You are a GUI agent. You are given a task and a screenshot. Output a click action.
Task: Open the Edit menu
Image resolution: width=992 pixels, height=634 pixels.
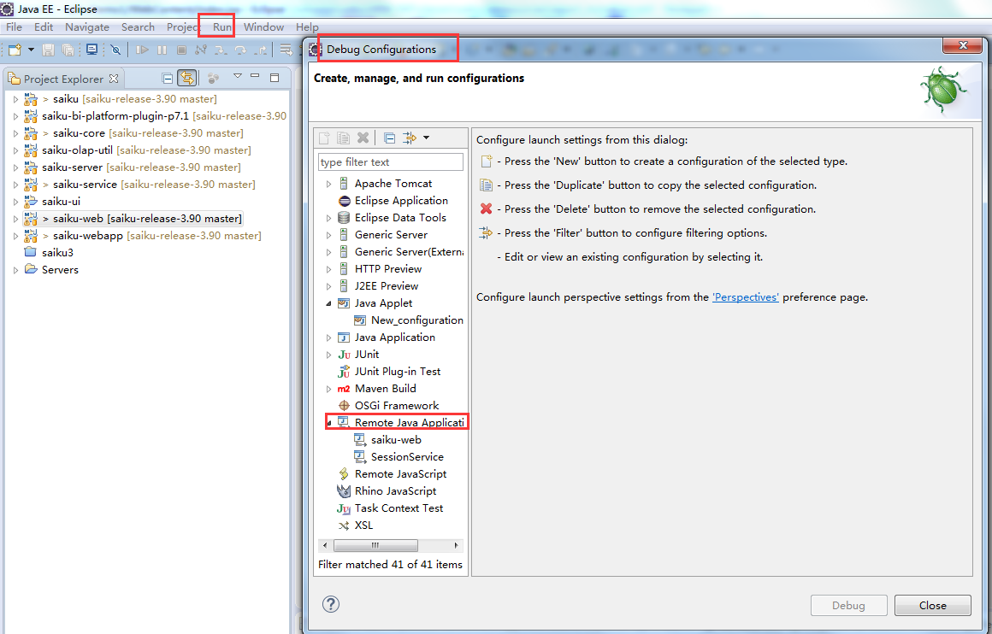(x=44, y=27)
